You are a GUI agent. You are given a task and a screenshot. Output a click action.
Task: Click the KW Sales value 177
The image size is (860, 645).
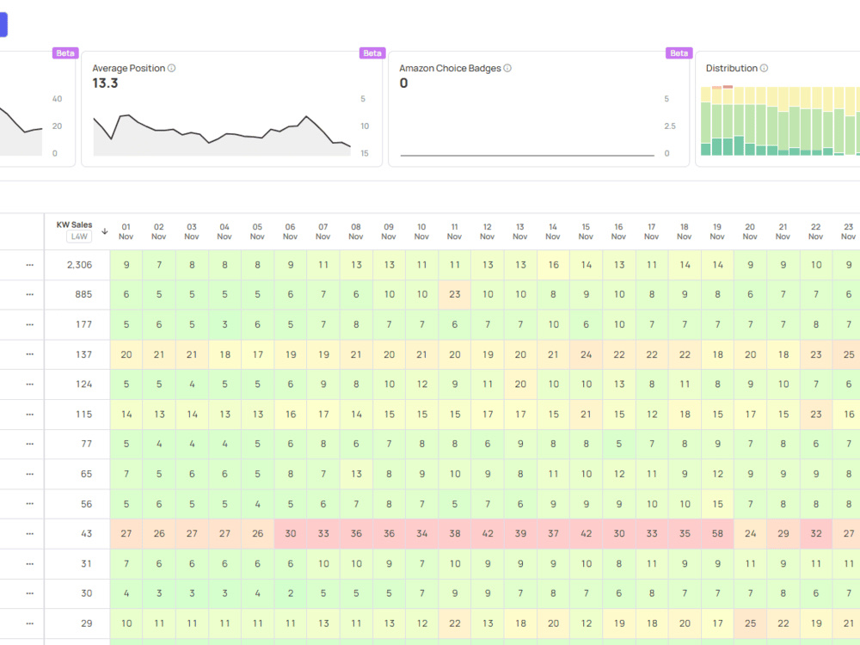[84, 325]
